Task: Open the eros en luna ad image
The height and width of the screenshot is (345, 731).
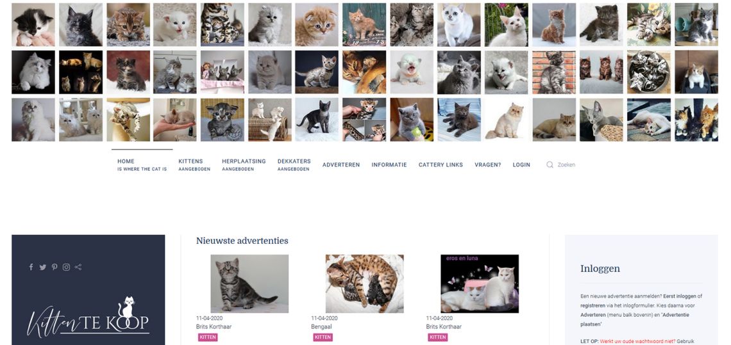Action: click(x=480, y=284)
